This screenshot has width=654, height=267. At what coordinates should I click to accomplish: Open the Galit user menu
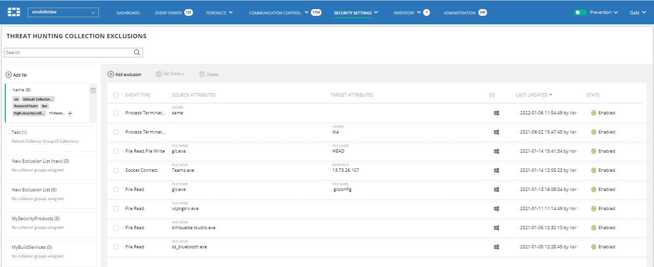point(638,12)
